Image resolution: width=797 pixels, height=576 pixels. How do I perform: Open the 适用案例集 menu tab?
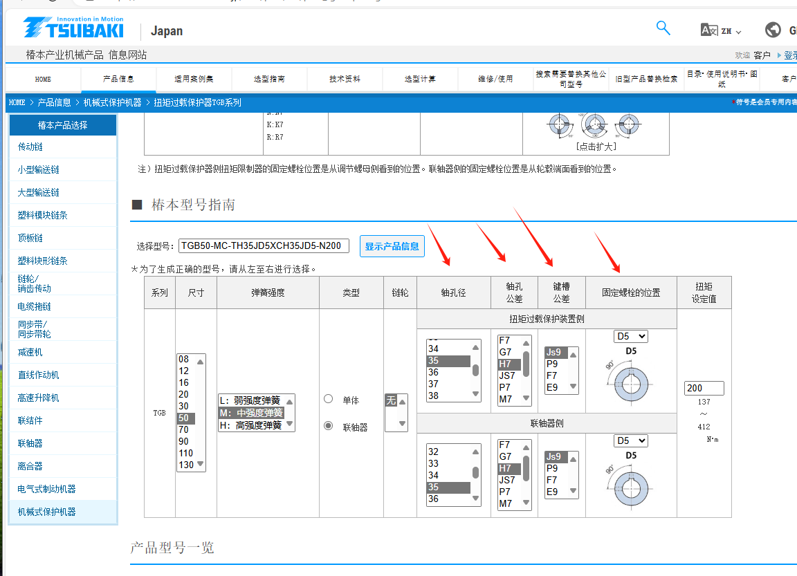[x=194, y=79]
